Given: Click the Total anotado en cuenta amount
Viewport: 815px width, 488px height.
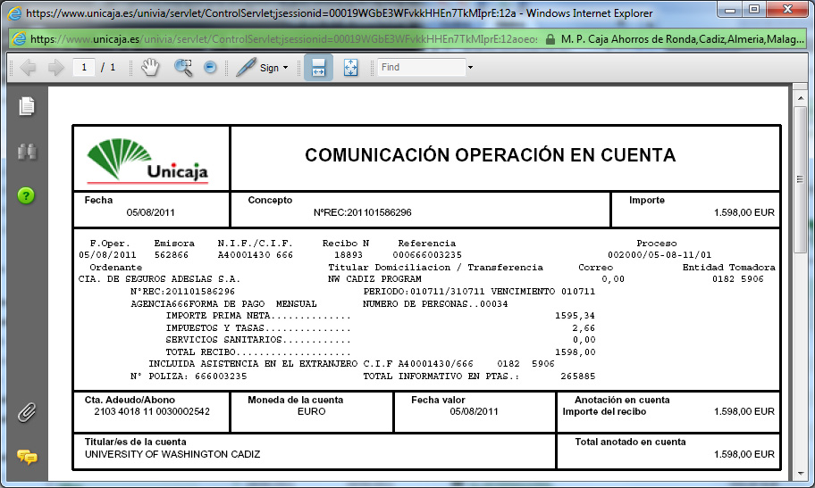Looking at the screenshot, I should 744,454.
